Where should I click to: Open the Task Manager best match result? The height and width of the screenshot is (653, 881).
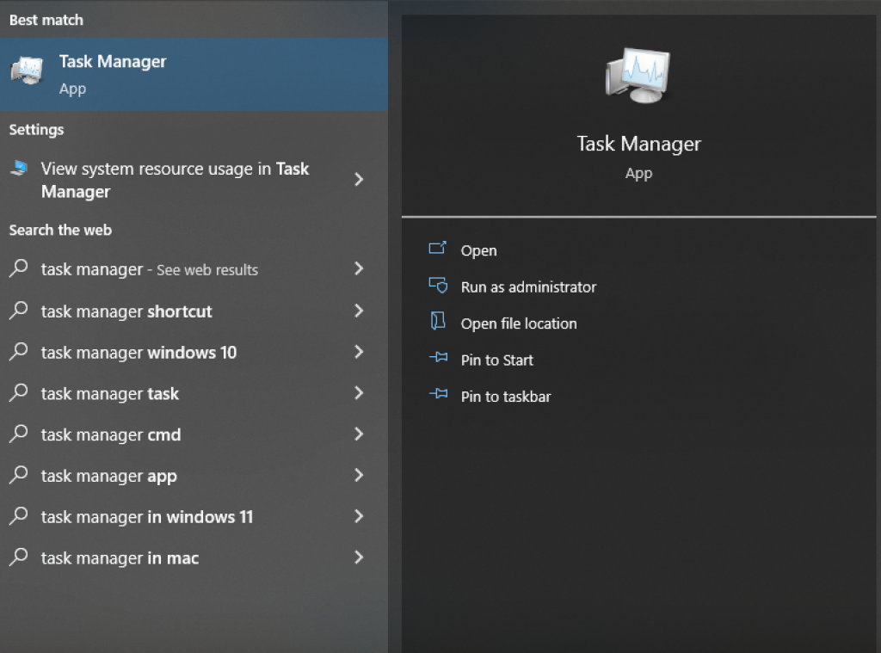coord(194,74)
